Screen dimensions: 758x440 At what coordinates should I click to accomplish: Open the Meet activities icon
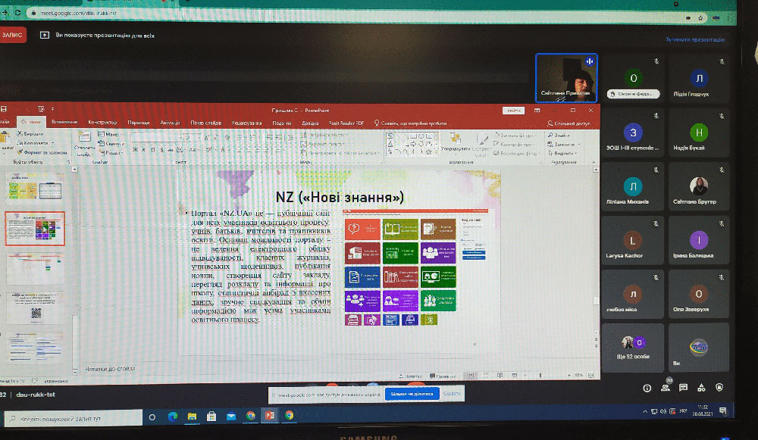[x=701, y=387]
